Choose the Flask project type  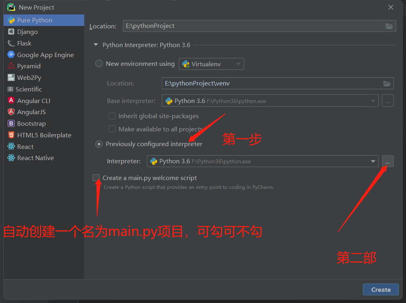[x=44, y=43]
